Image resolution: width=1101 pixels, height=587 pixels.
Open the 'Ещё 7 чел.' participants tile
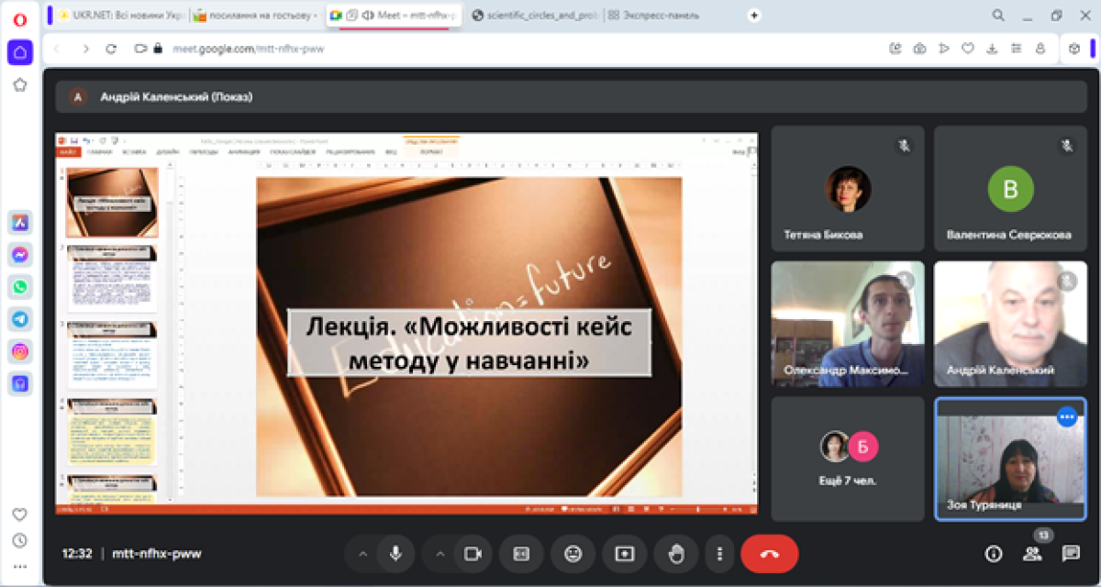pos(848,459)
